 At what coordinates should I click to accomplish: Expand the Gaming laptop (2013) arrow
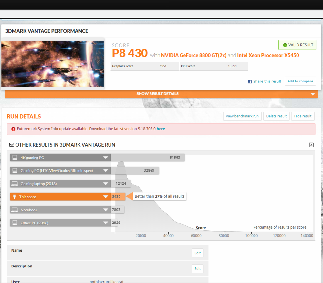pos(106,184)
